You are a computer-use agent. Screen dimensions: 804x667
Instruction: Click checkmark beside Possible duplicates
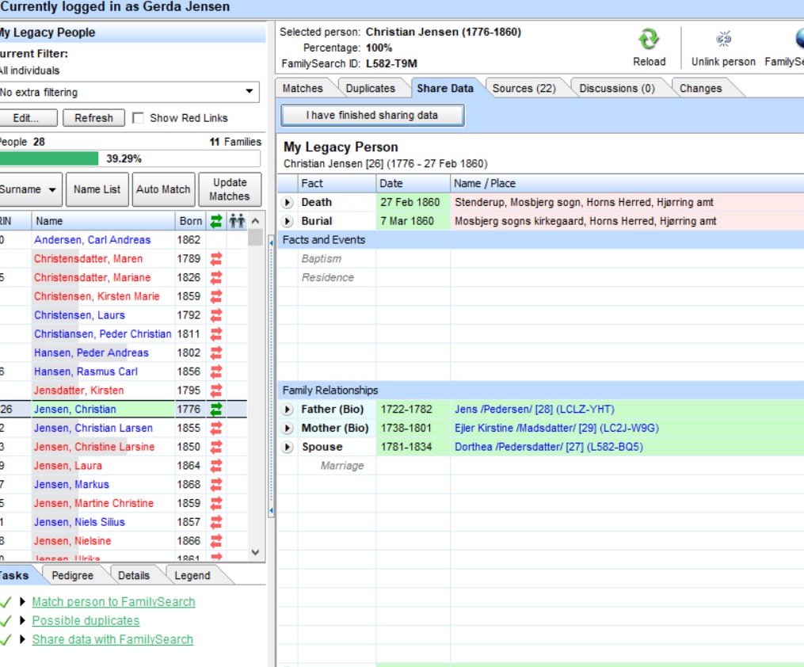pyautogui.click(x=6, y=620)
